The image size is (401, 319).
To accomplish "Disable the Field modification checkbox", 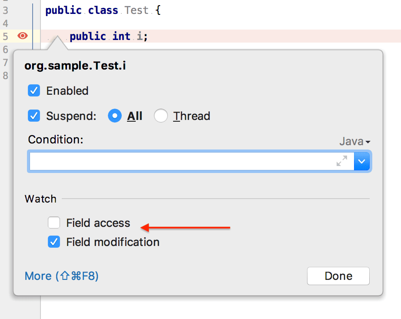I will pyautogui.click(x=54, y=242).
